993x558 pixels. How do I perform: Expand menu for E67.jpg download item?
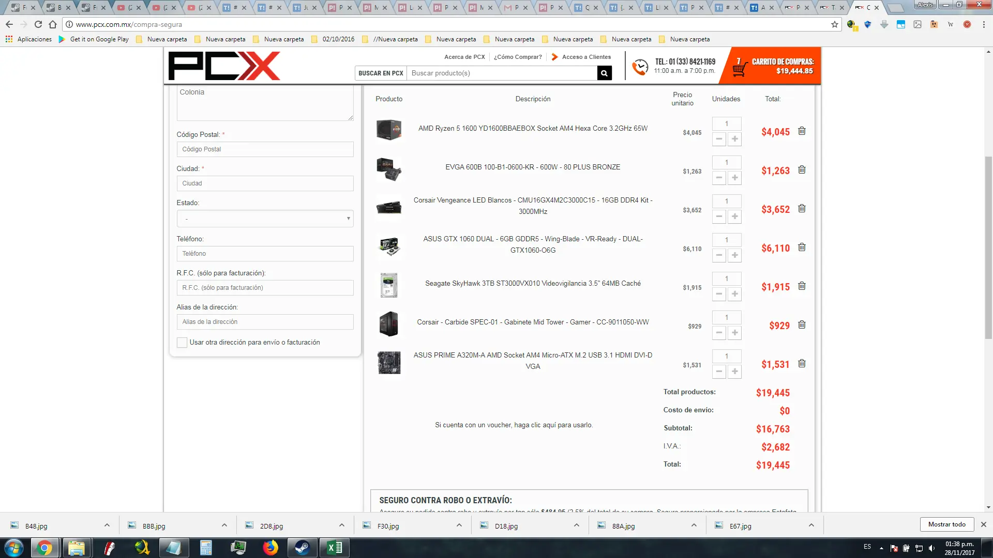[811, 525]
